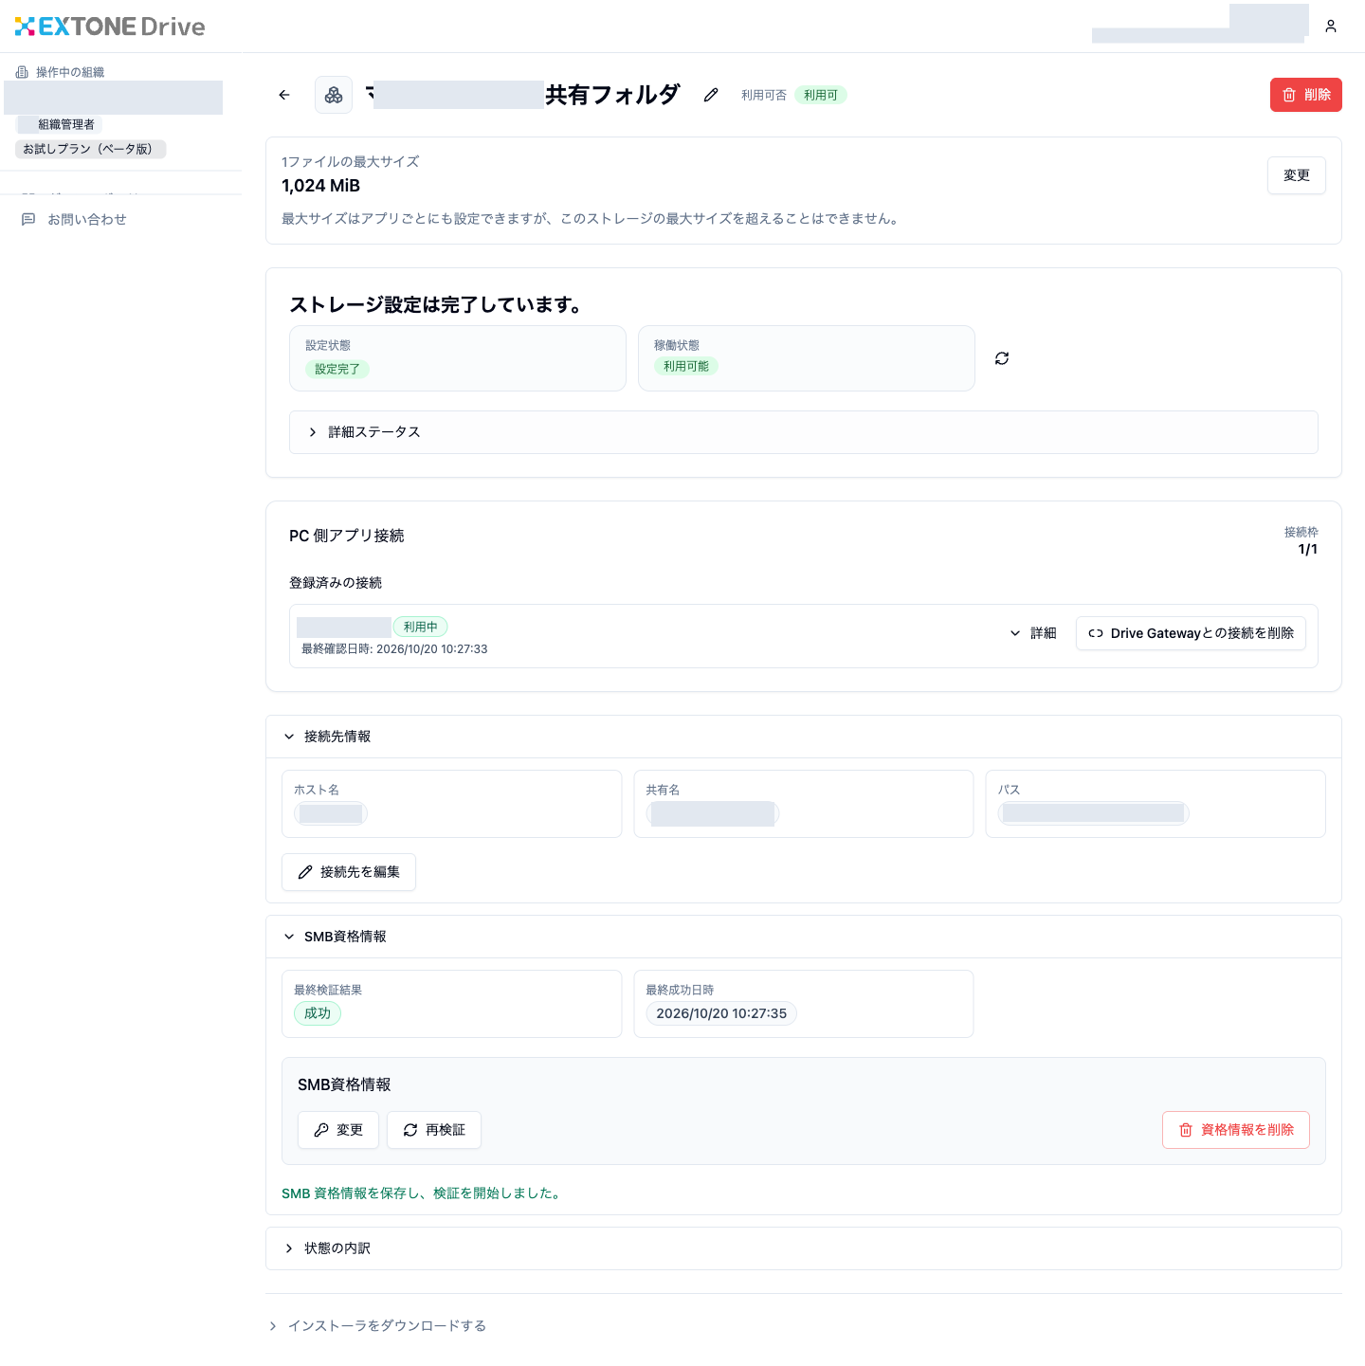Click the 最終確認日時 text line
Screen dimensions: 1365x1366
click(x=394, y=649)
